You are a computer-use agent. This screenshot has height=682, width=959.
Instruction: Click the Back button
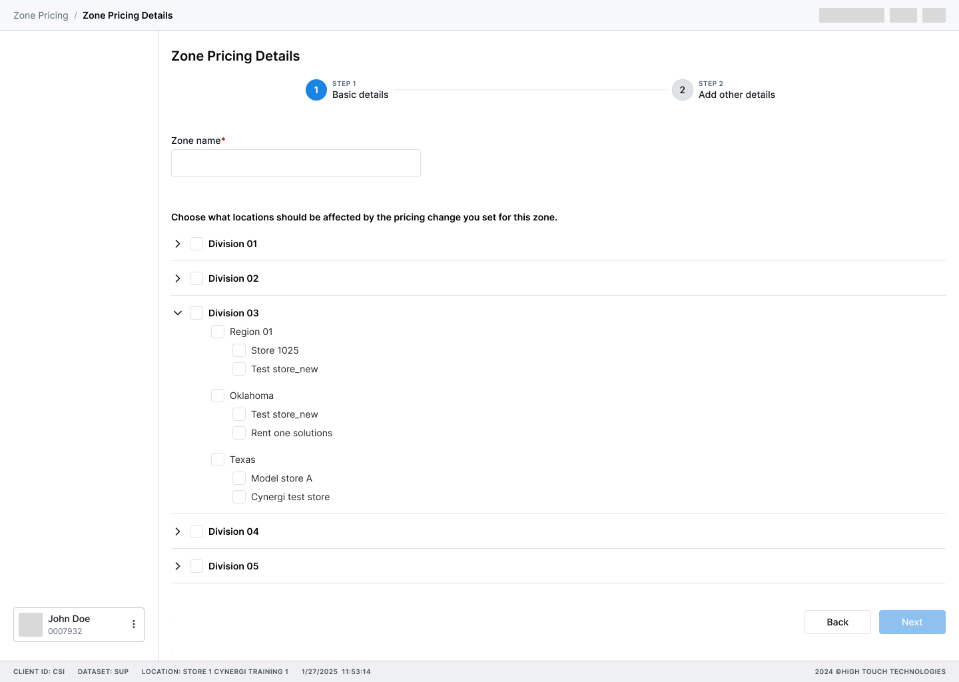(x=837, y=622)
